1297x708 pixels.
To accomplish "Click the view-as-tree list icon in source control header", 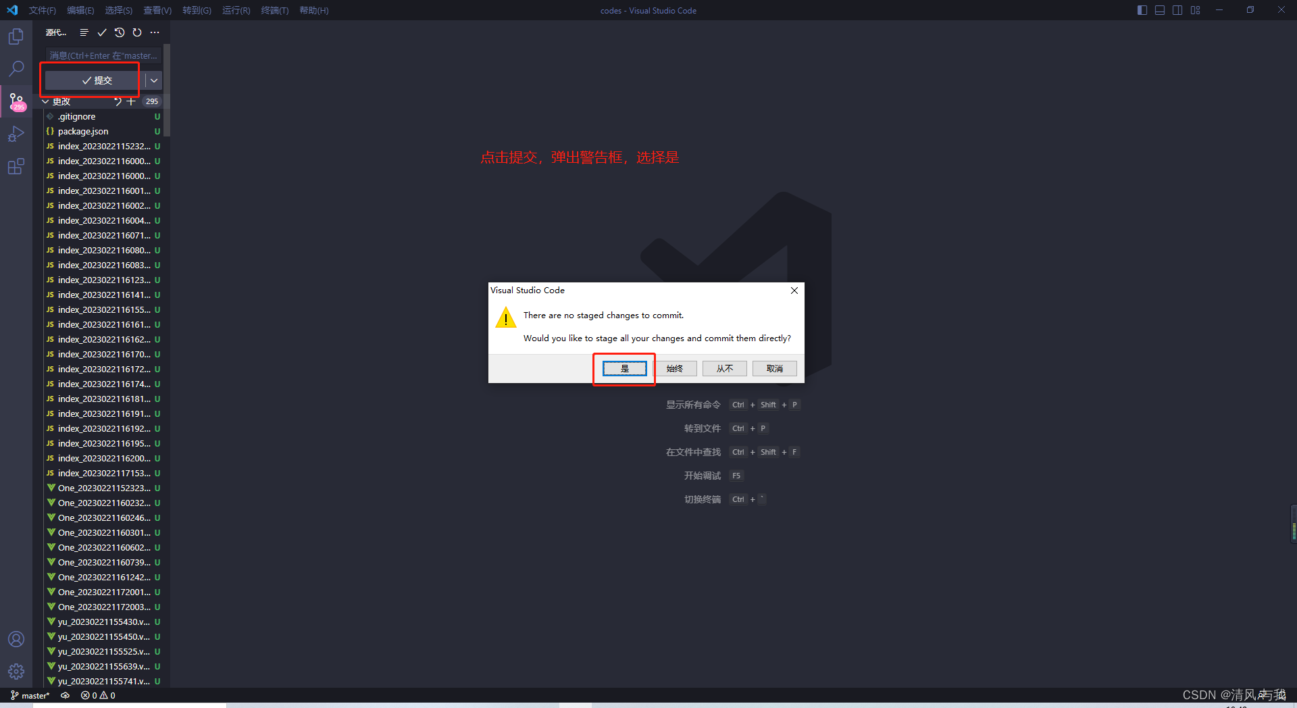I will 84,32.
